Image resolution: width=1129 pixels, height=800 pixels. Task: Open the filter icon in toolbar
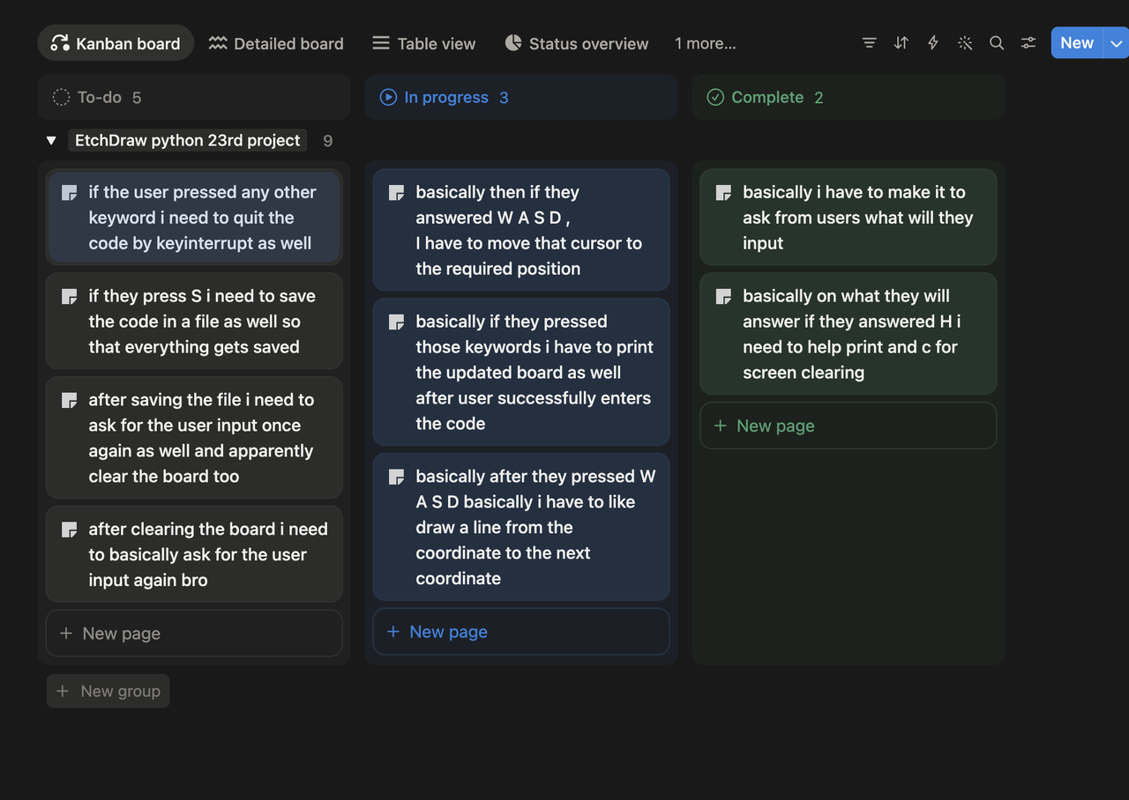(869, 43)
